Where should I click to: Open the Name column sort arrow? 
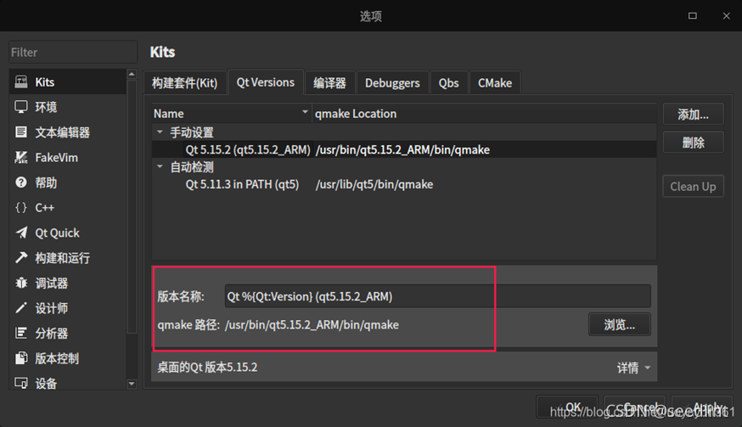(x=306, y=112)
